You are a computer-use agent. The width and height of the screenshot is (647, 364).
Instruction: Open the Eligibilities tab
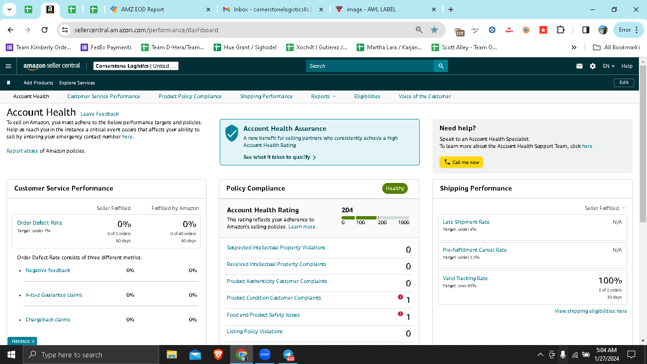tap(367, 96)
